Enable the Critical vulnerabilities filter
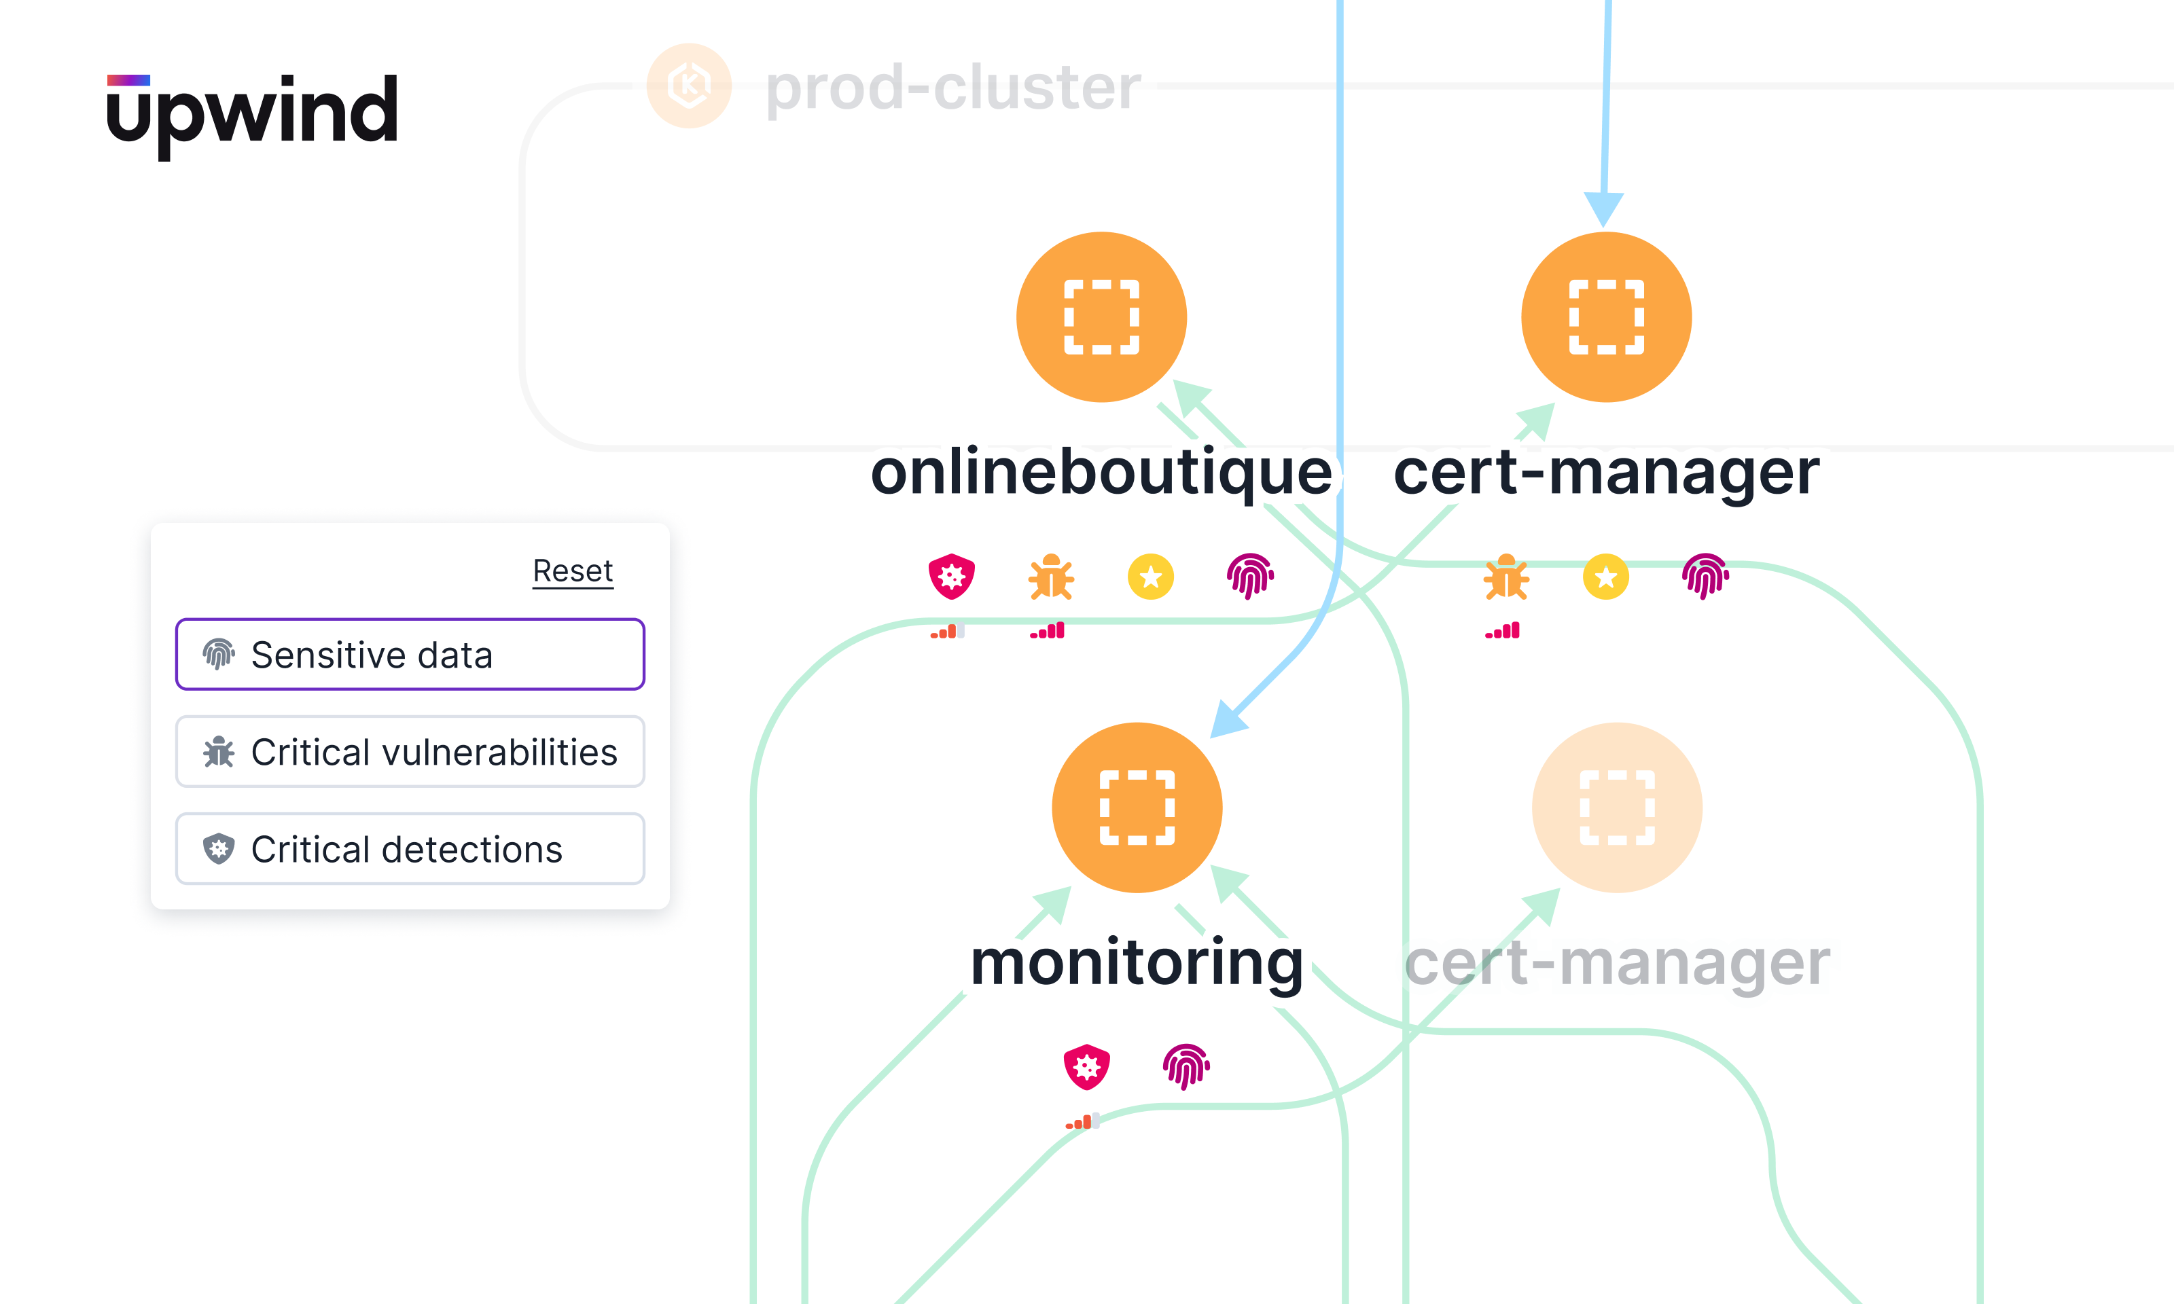The image size is (2174, 1304). 410,752
